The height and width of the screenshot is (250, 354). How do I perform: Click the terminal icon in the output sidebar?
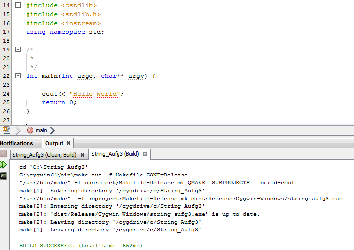coord(3,176)
